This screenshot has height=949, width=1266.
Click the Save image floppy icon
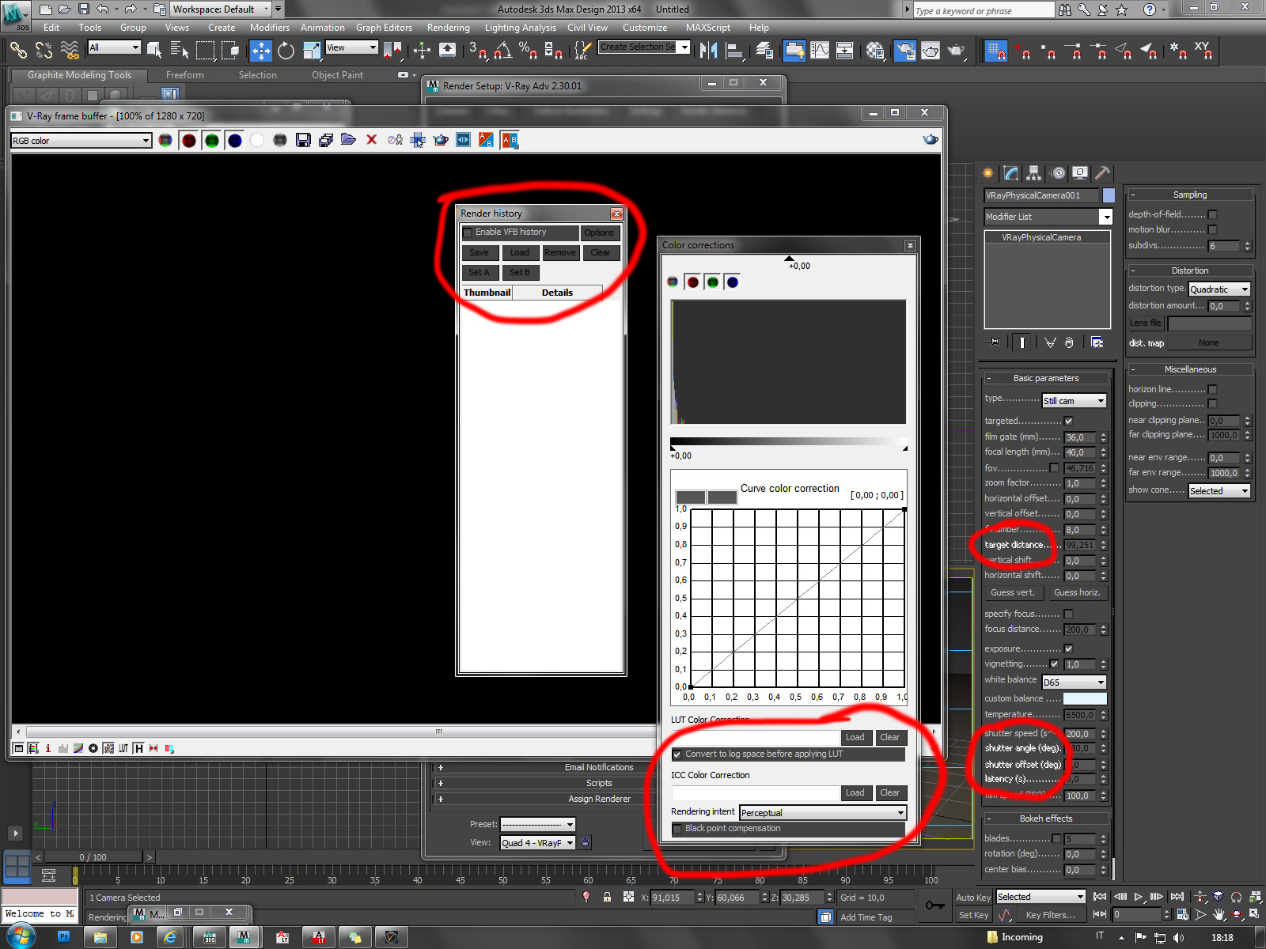[303, 140]
